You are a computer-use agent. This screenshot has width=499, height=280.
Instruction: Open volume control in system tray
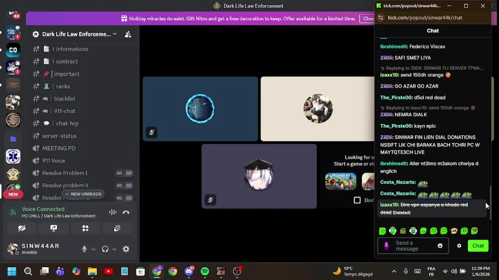click(454, 271)
